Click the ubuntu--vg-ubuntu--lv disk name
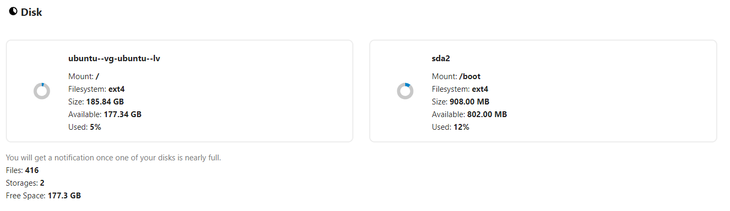This screenshot has width=730, height=211. click(x=114, y=59)
